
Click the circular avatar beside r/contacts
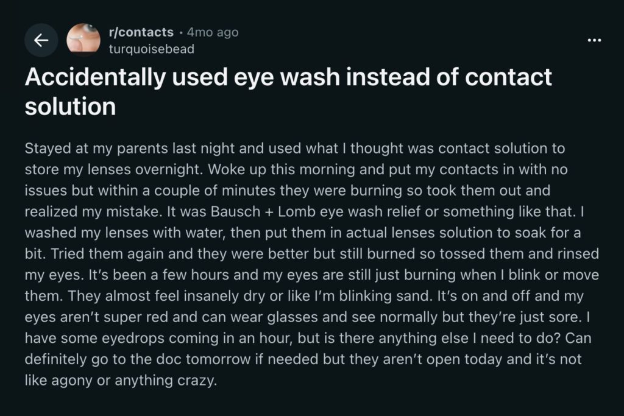point(85,39)
